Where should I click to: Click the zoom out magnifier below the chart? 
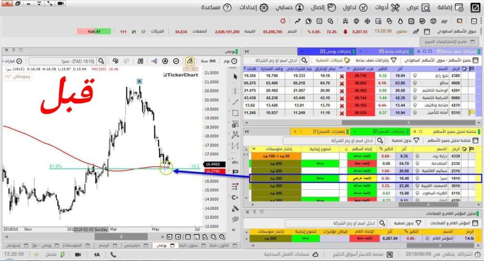pos(214,237)
